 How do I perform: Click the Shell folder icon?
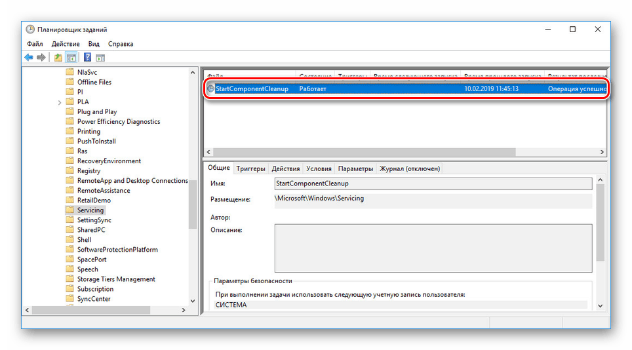(x=69, y=240)
